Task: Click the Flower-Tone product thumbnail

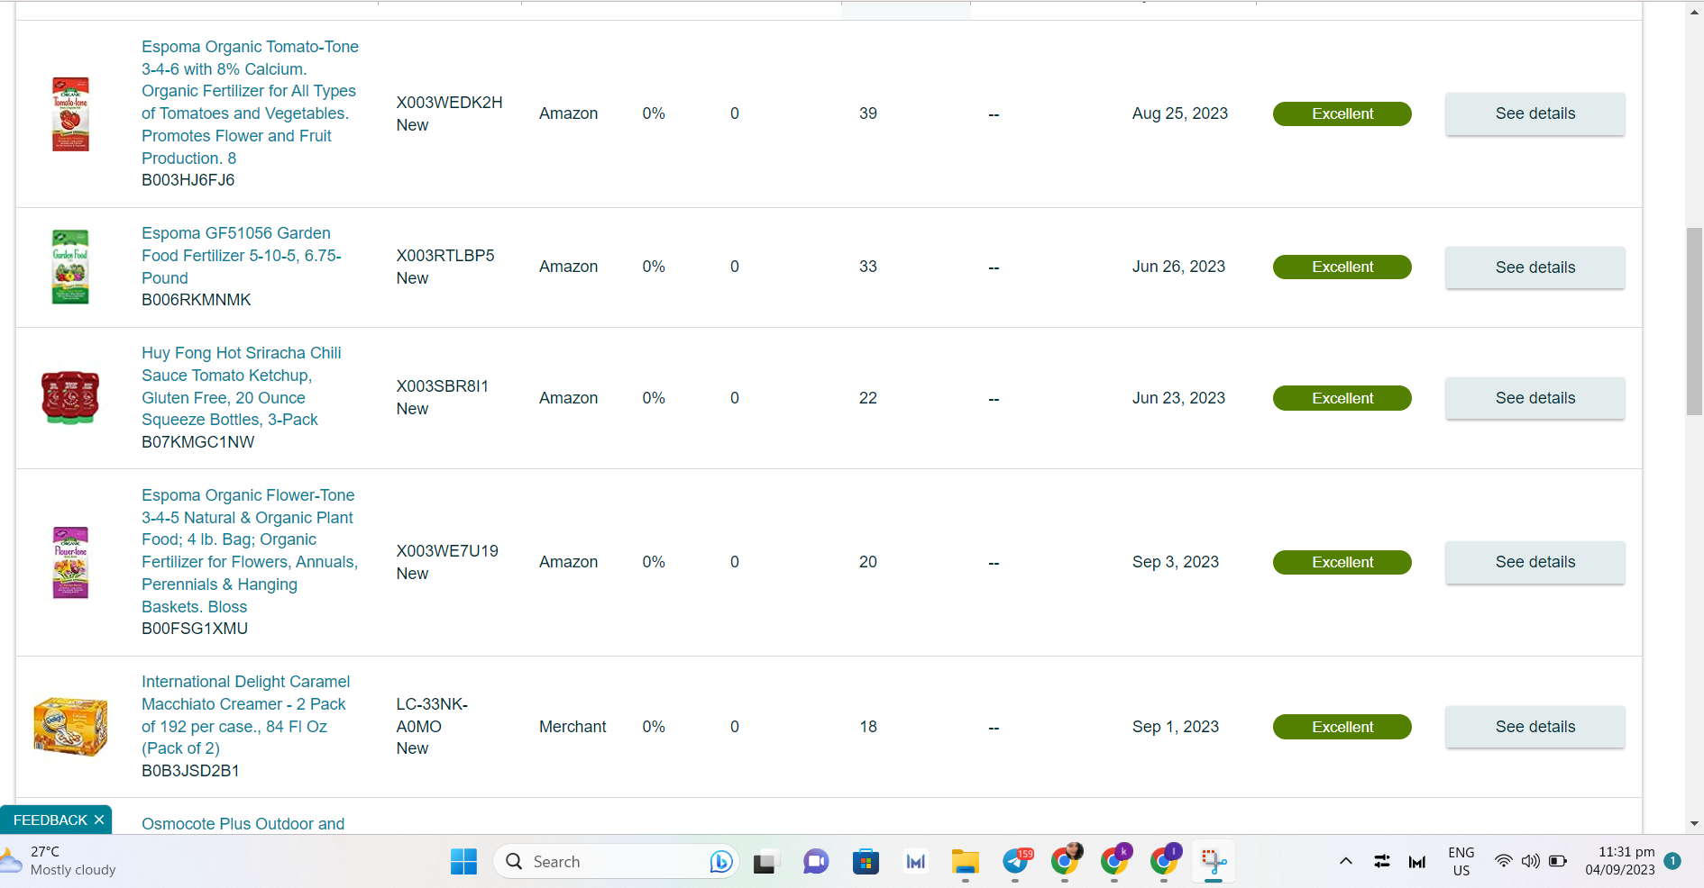Action: pos(70,562)
